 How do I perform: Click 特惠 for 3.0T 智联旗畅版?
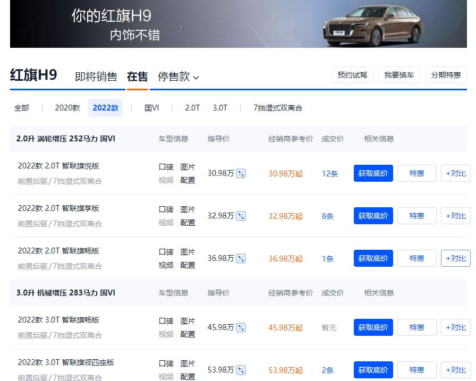[417, 327]
